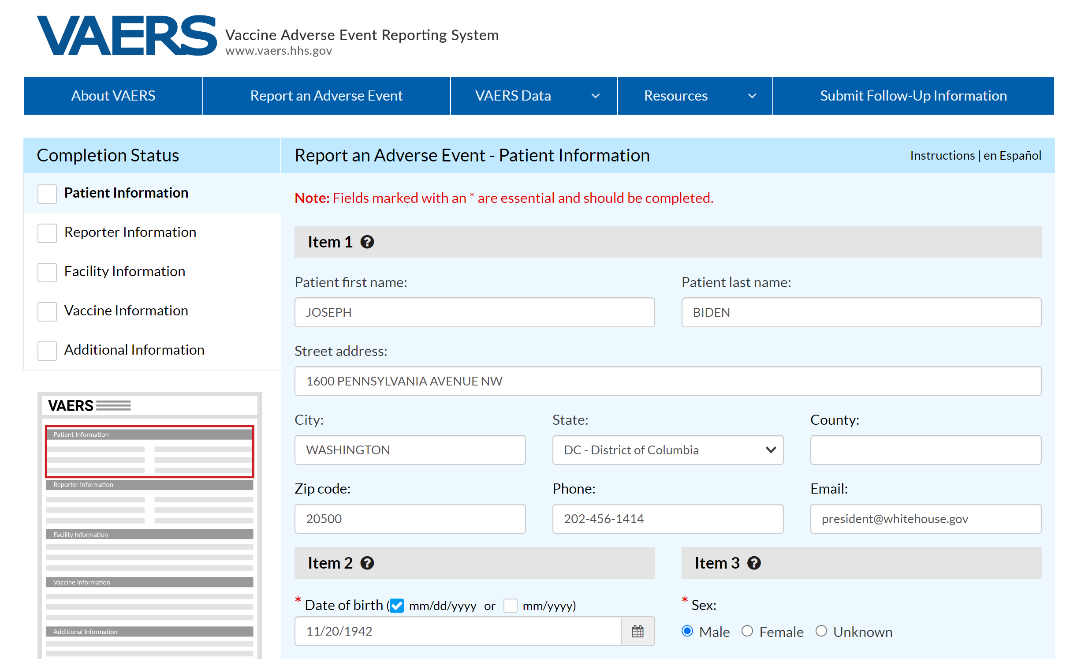Open the Item 2 help icon

click(x=367, y=563)
